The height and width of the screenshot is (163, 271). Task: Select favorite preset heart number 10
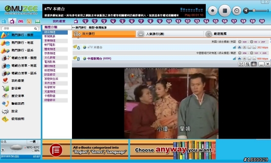(169, 21)
